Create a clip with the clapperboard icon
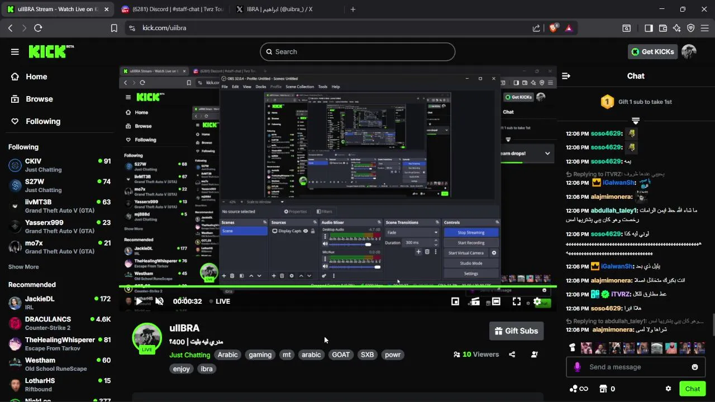715x402 pixels. pos(475,301)
